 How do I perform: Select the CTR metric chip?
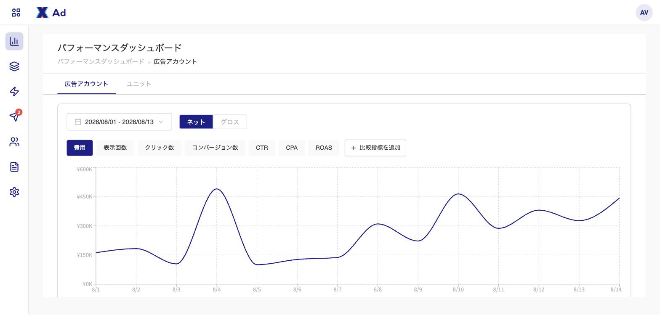262,148
